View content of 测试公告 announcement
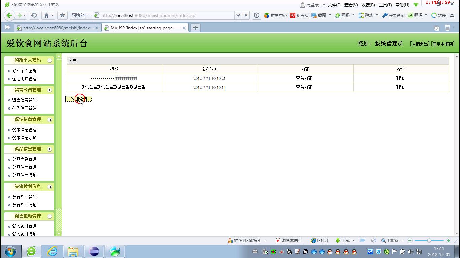Image resolution: width=460 pixels, height=258 pixels. click(304, 87)
